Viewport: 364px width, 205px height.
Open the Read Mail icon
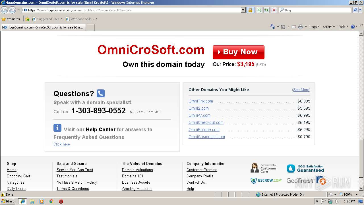pos(294,27)
